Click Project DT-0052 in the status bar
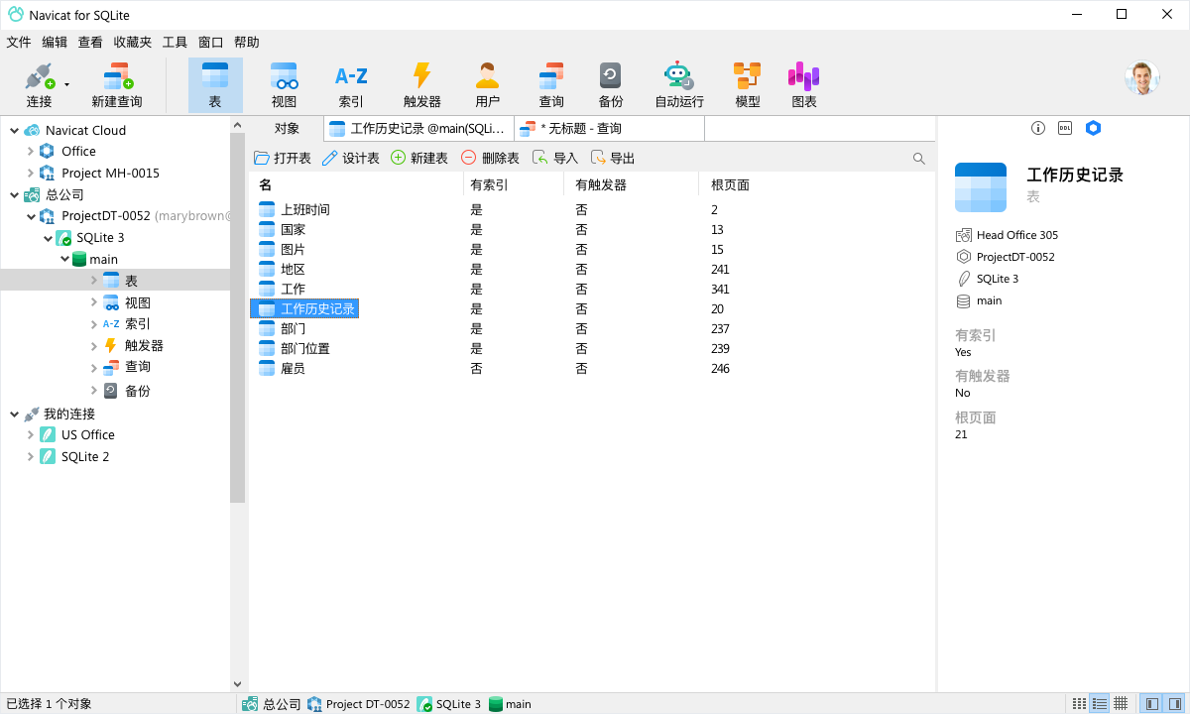Viewport: 1190px width, 714px height. point(358,704)
